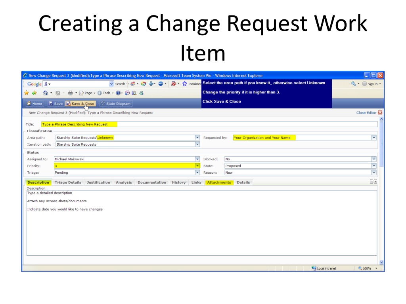The height and width of the screenshot is (304, 406).
Task: Expand the Requested by dropdown
Action: coord(374,138)
